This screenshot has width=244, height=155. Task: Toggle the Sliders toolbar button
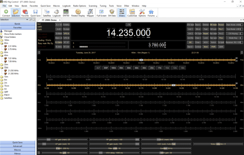coord(122,13)
